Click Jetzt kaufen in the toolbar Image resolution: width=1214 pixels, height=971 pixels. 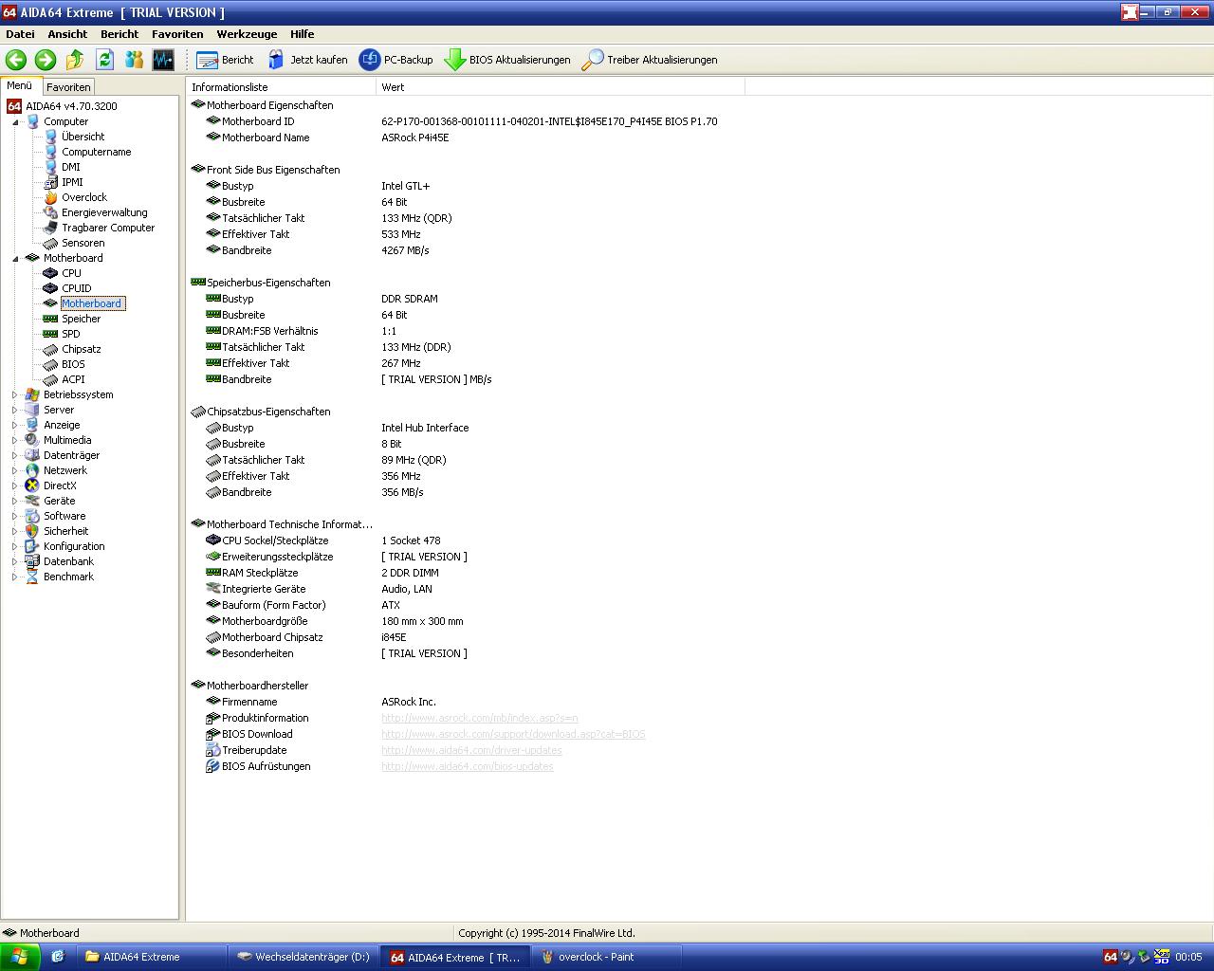tap(307, 60)
